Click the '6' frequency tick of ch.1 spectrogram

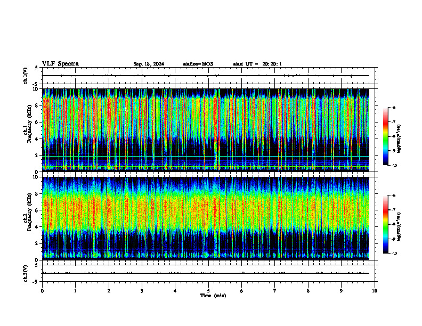(38, 122)
